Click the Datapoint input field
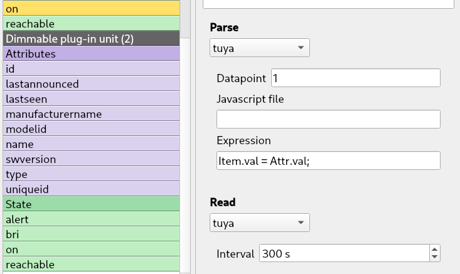Viewport: 460px width, 274px height. point(356,78)
